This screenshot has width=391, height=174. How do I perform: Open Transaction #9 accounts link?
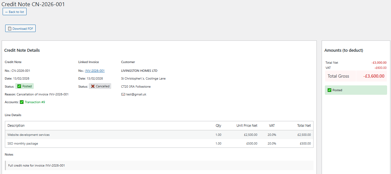[35, 102]
